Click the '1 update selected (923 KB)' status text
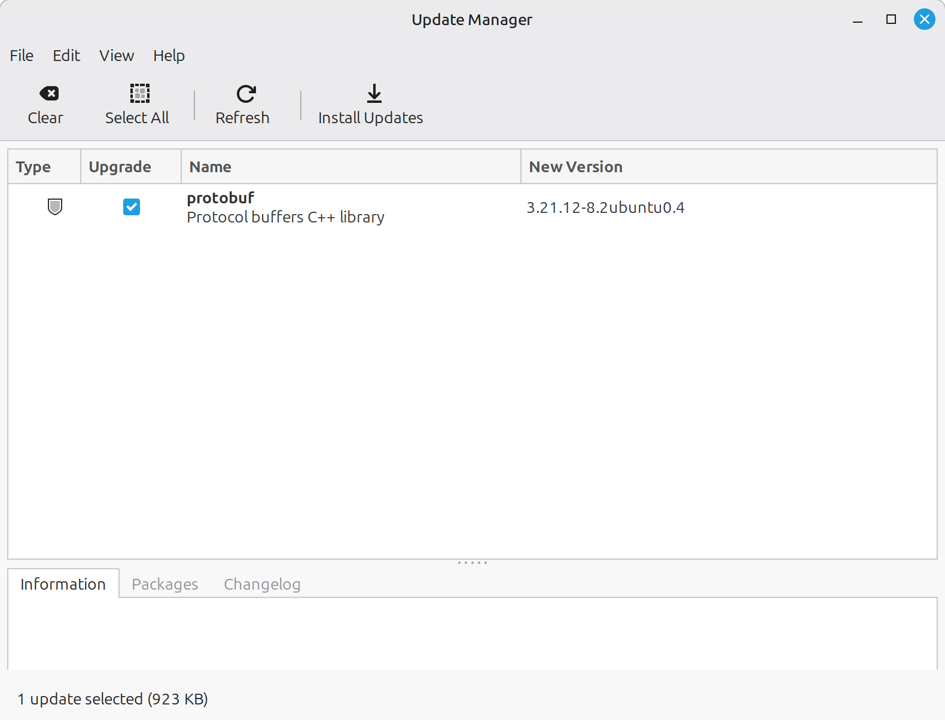This screenshot has height=720, width=945. (x=112, y=699)
